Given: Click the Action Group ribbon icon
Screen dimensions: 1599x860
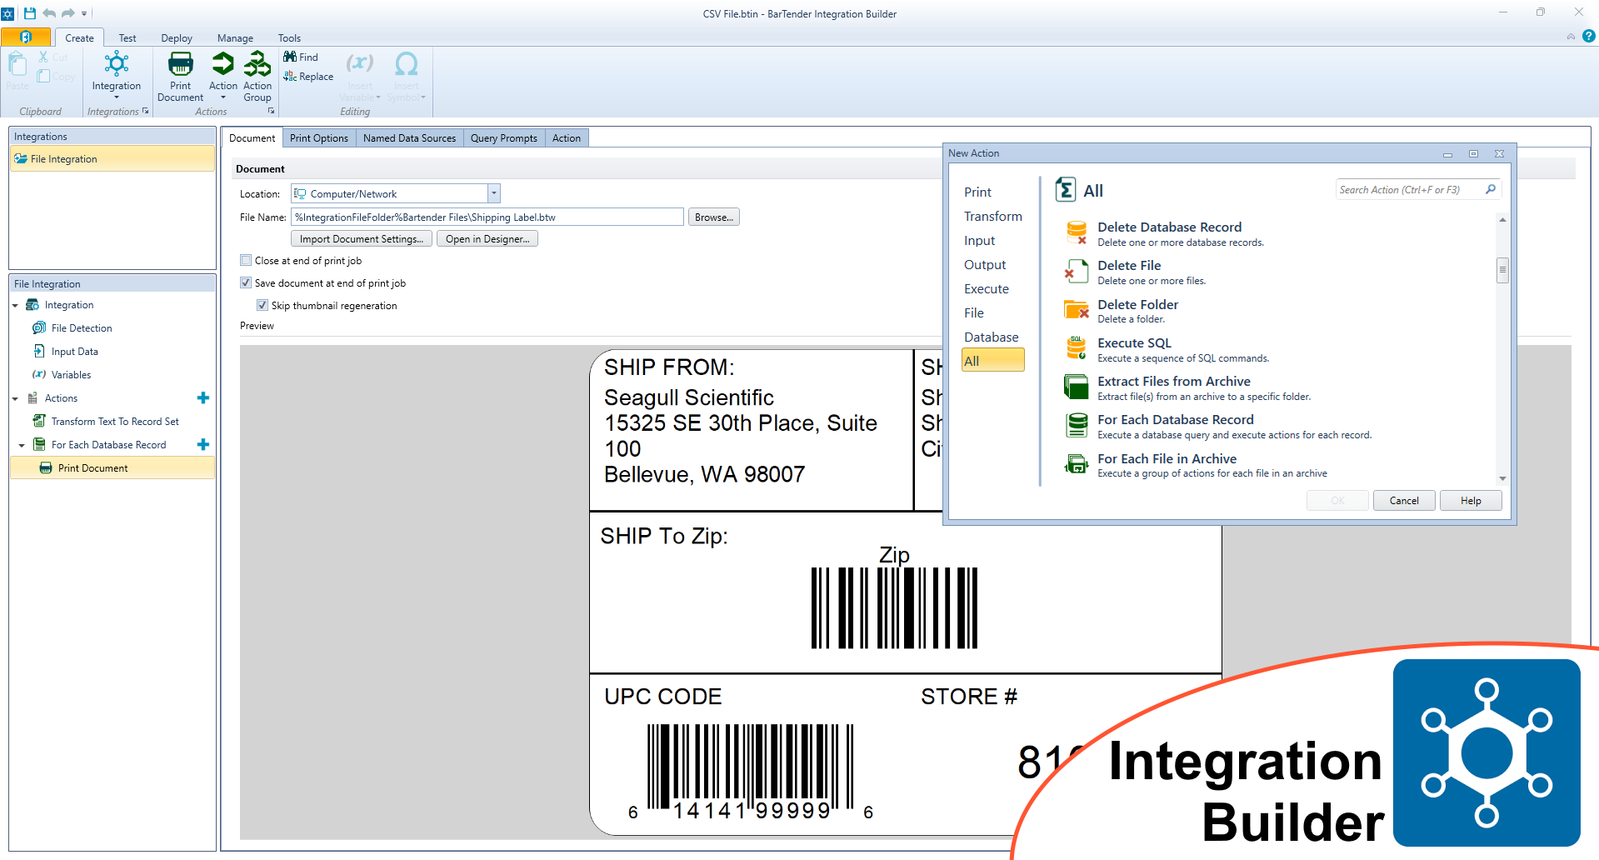Looking at the screenshot, I should click(x=257, y=64).
